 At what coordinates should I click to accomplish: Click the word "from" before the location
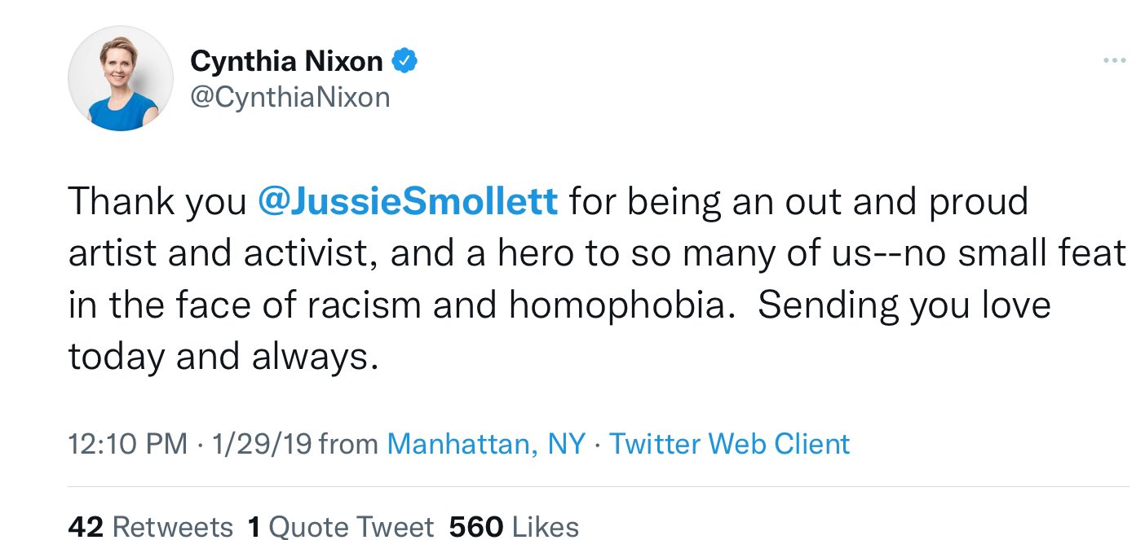pos(347,444)
